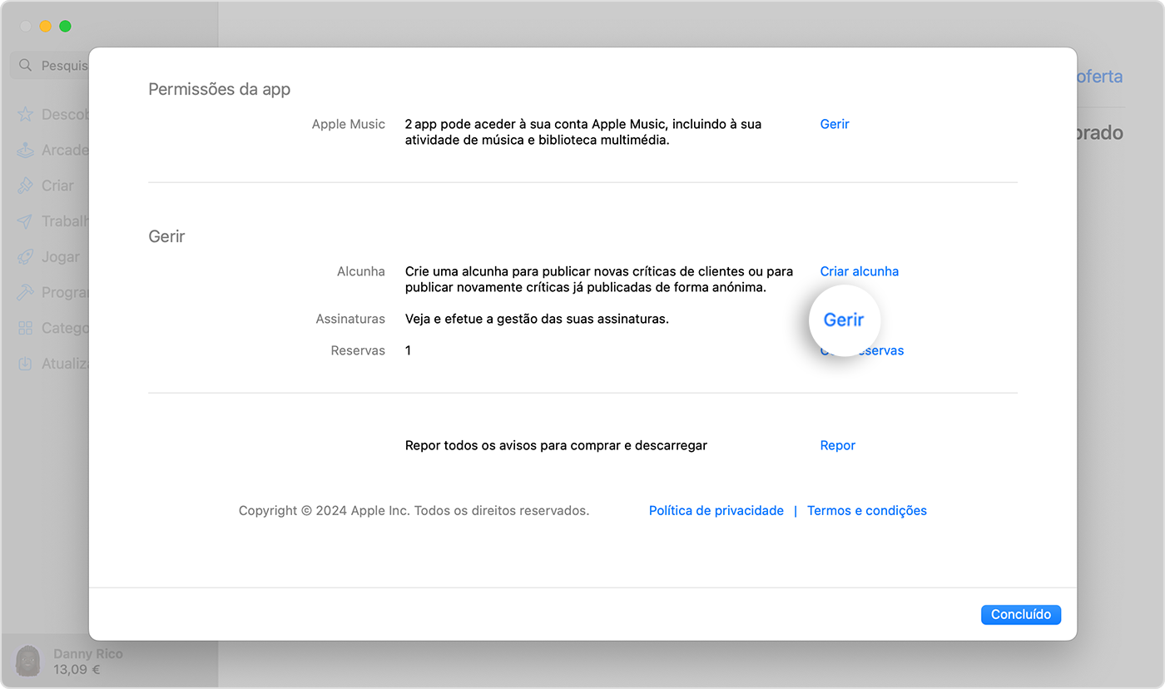Open Termos e condições link

[867, 511]
